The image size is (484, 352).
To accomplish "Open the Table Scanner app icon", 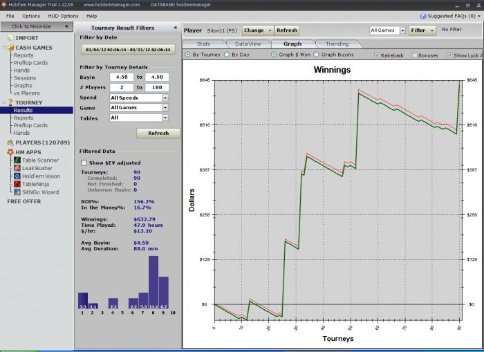I will (x=17, y=160).
